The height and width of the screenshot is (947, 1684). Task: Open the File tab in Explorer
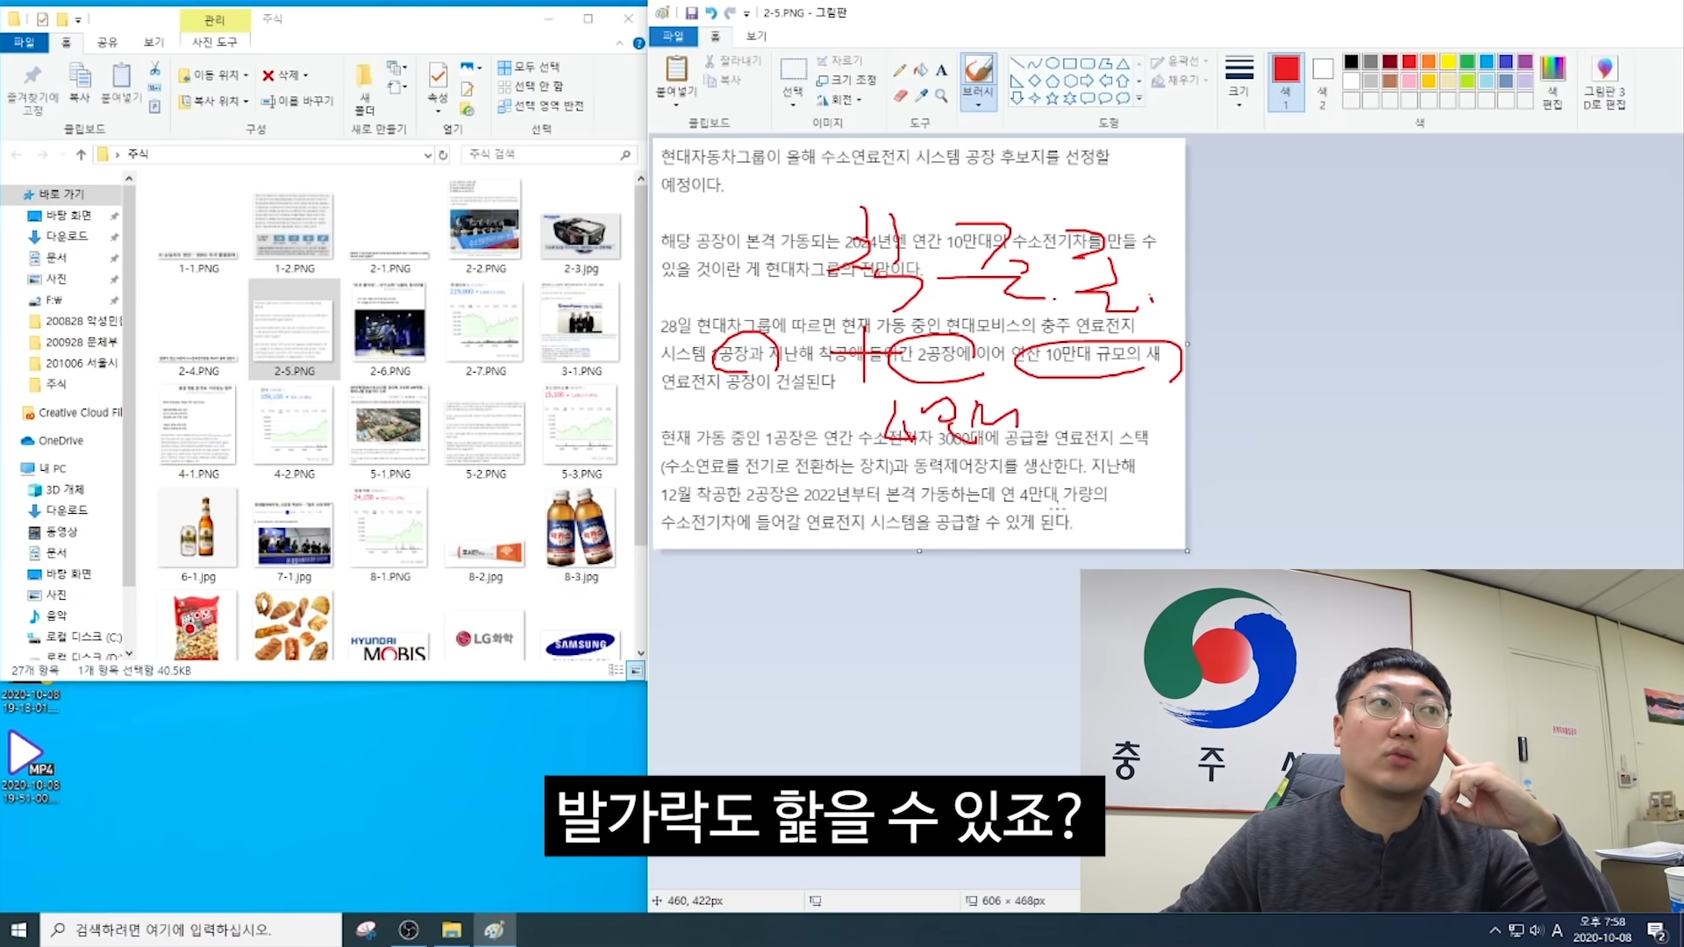[x=24, y=42]
